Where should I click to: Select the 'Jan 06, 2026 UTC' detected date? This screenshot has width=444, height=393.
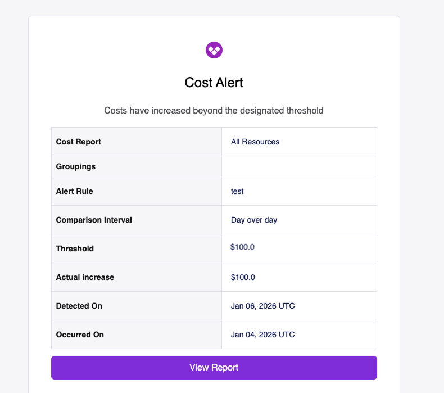(262, 306)
